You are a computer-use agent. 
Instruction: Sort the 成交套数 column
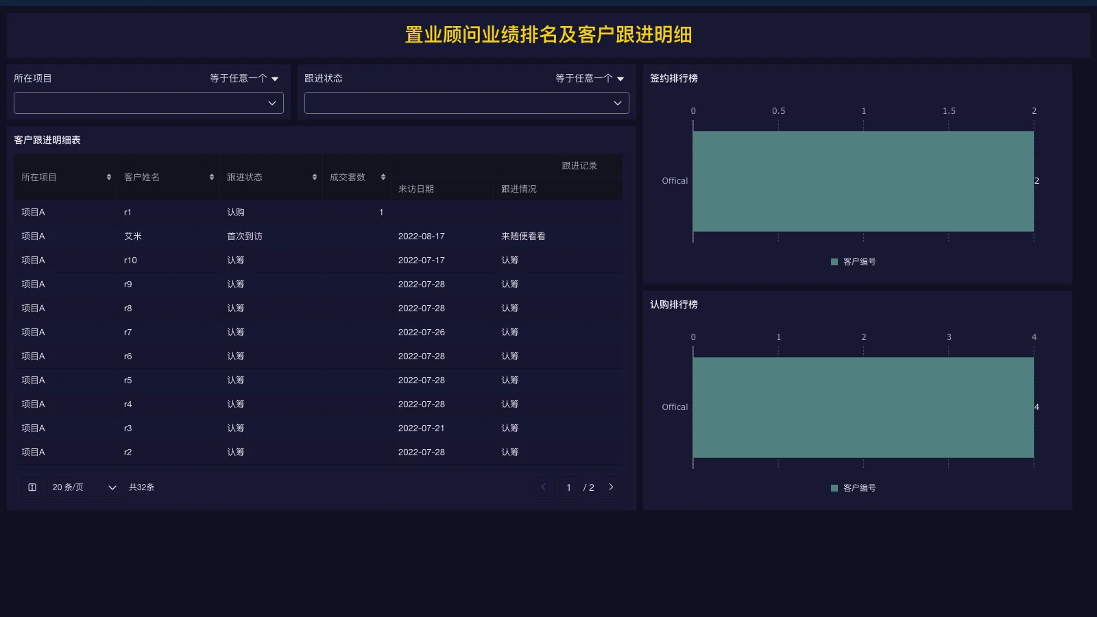[383, 176]
